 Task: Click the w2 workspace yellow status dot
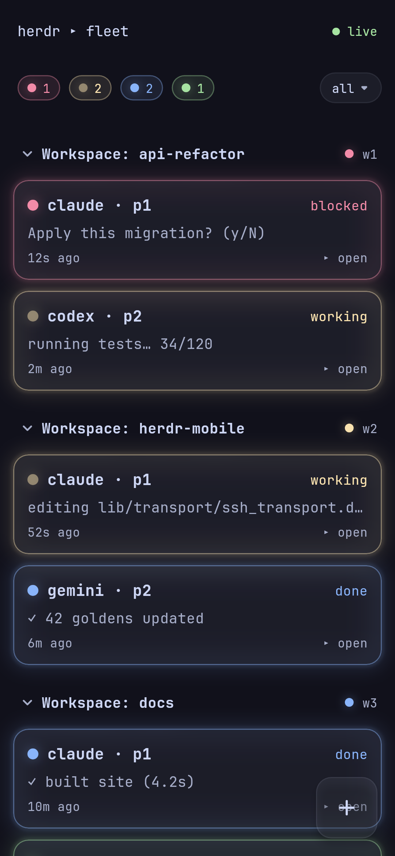[349, 428]
